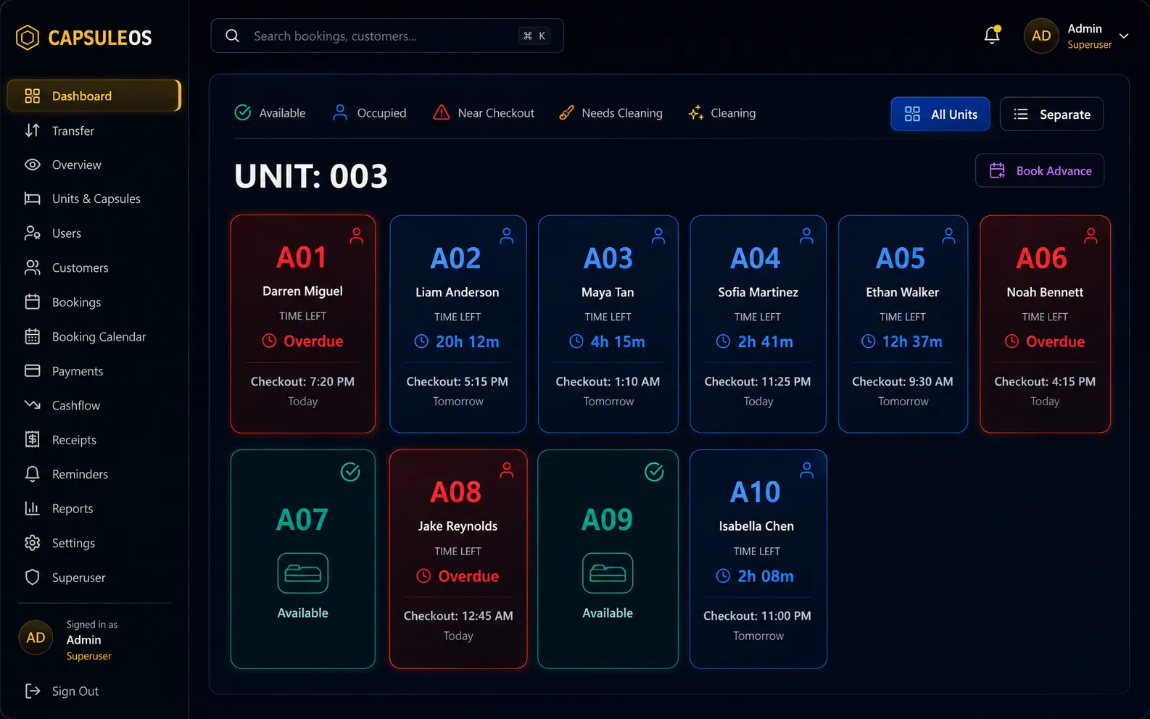Click the "12h 37m" time left value

coord(912,341)
